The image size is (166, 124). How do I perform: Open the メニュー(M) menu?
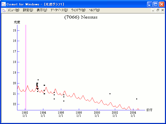coord(13,10)
